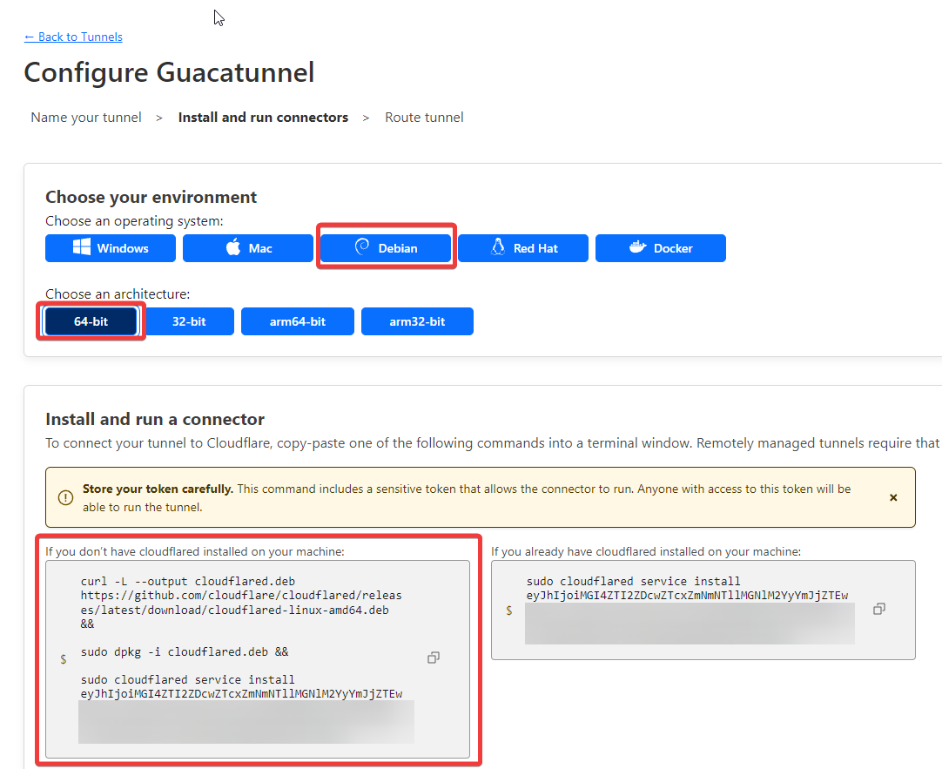Select the blurred token text area

coord(245,722)
